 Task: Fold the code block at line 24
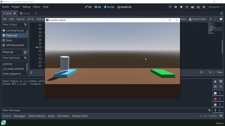(x=44, y=62)
